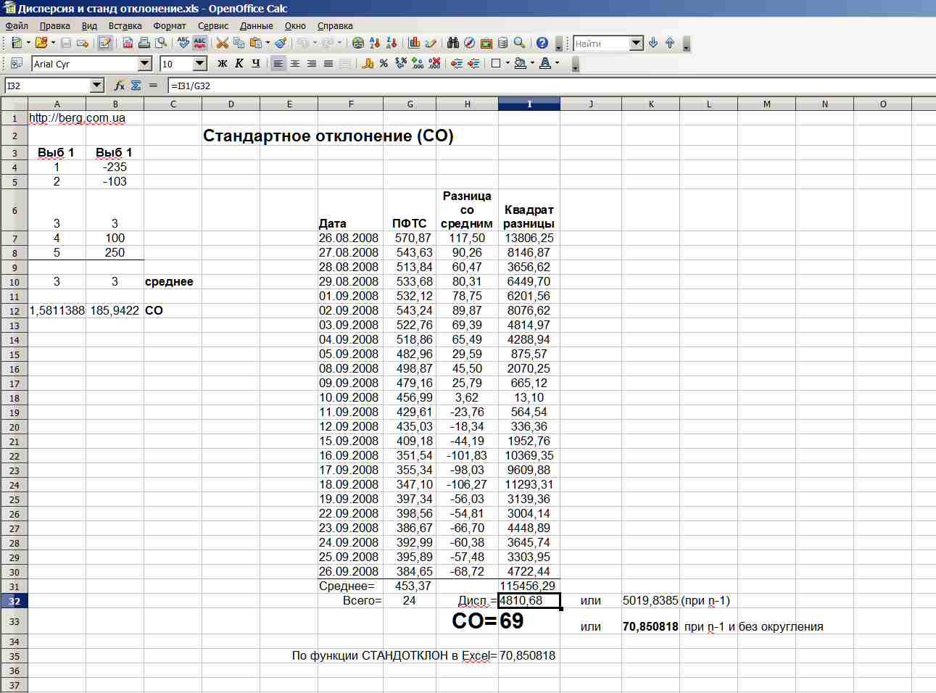Image resolution: width=936 pixels, height=693 pixels.
Task: Open Background Color dropdown arrow
Action: 532,64
